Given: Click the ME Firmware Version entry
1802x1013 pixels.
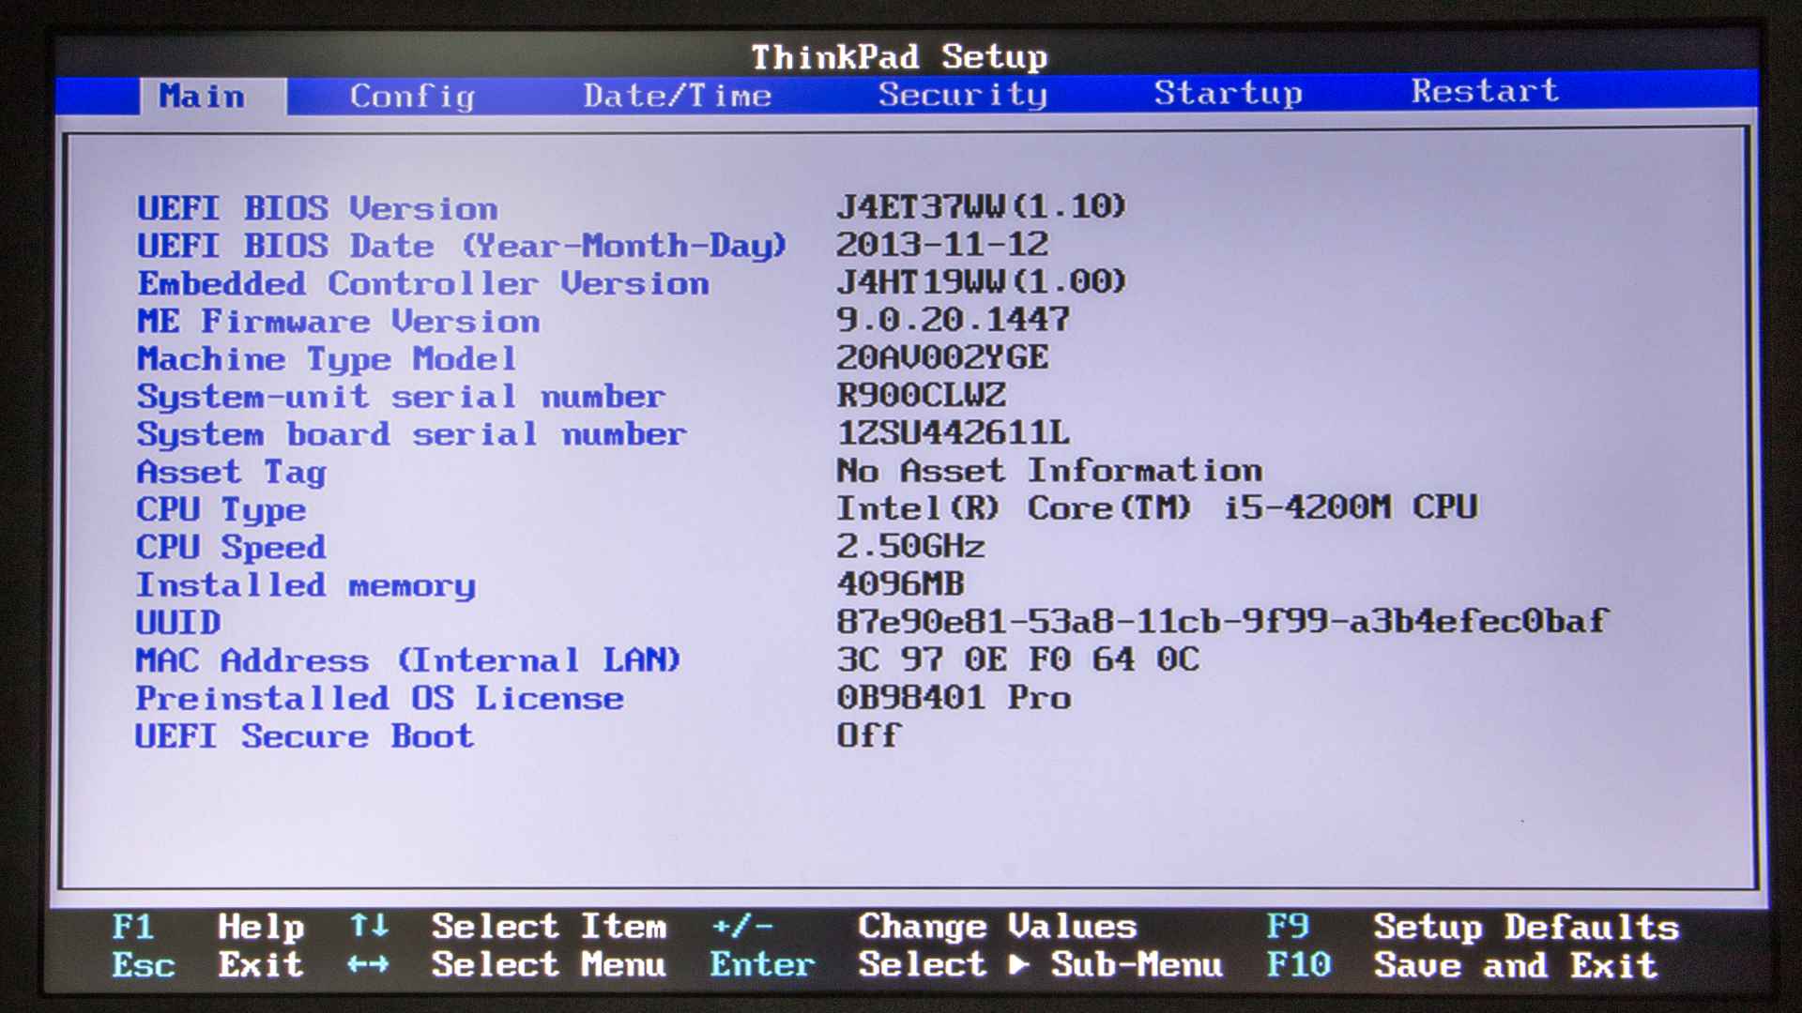Looking at the screenshot, I should coord(338,321).
